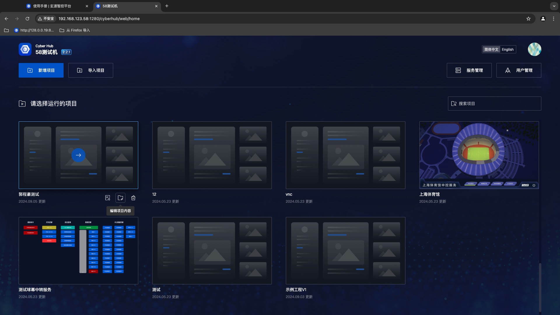Click the 不安全 site security warning chip

click(46, 19)
